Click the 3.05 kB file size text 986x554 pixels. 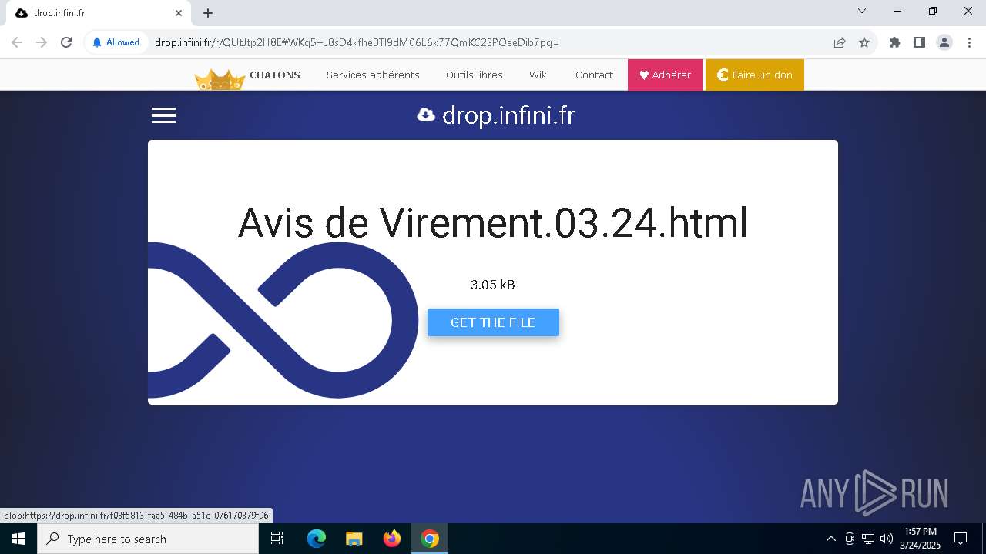tap(493, 285)
